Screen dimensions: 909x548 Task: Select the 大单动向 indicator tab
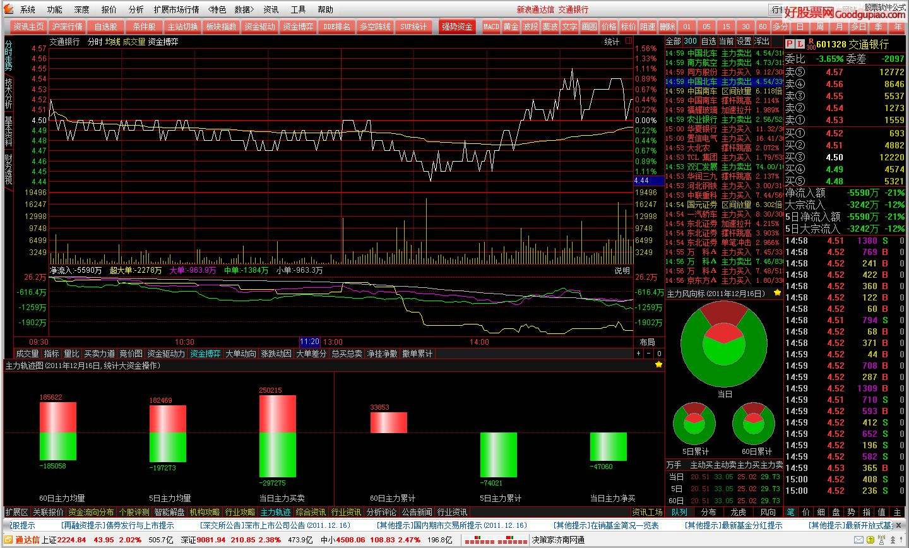click(241, 354)
